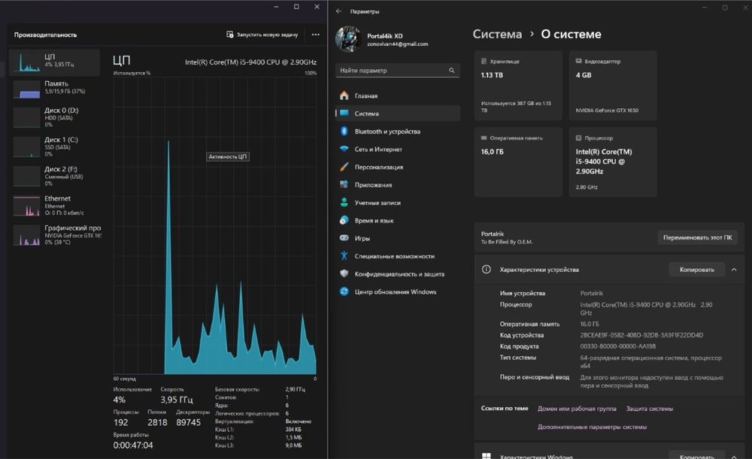Click Копировать for Windows characteristics
Image resolution: width=752 pixels, height=459 pixels.
pos(696,455)
